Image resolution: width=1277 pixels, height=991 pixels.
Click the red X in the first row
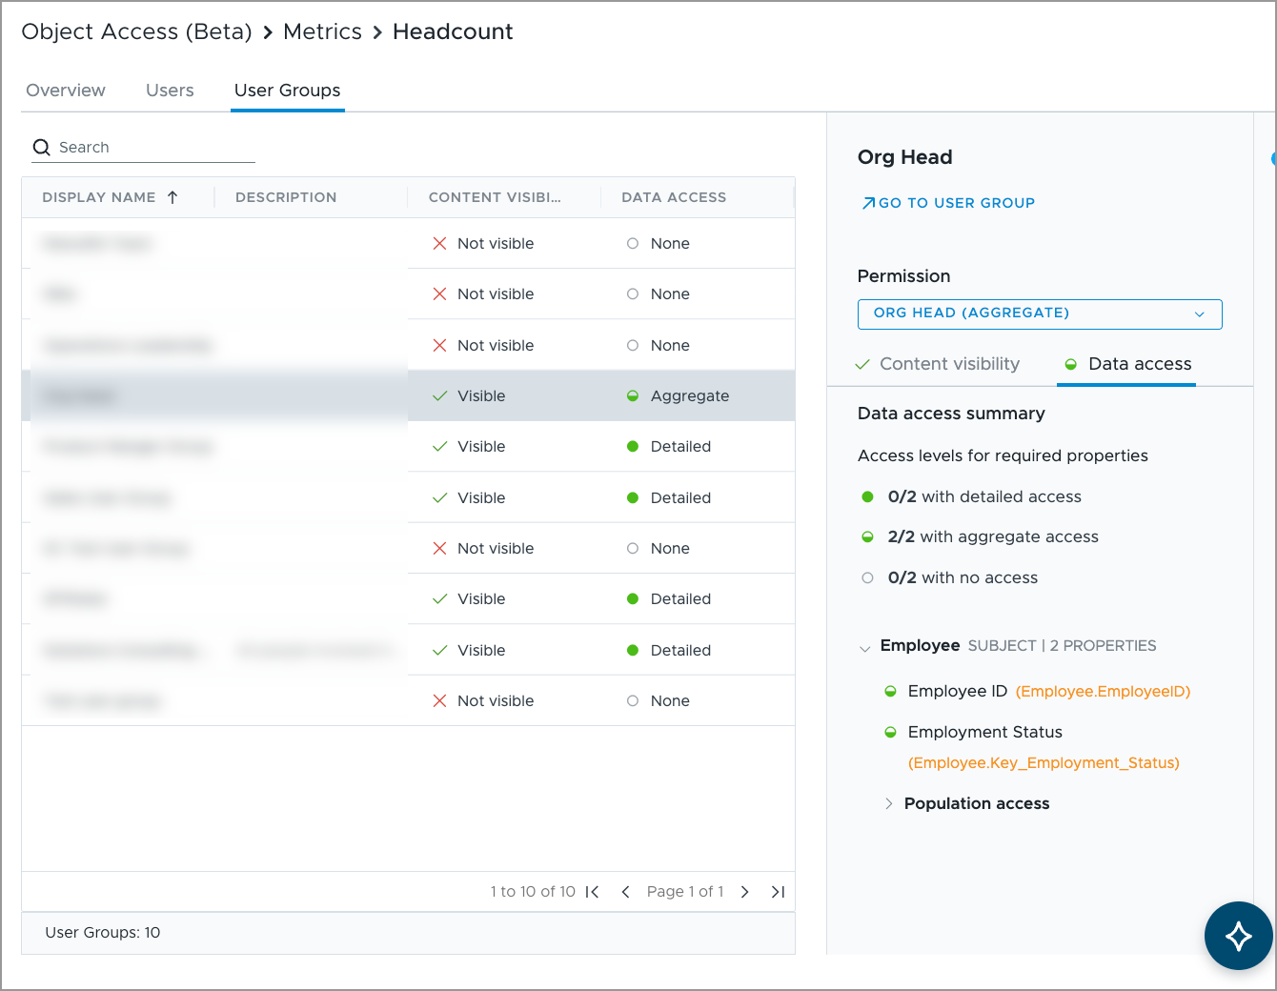click(x=439, y=244)
